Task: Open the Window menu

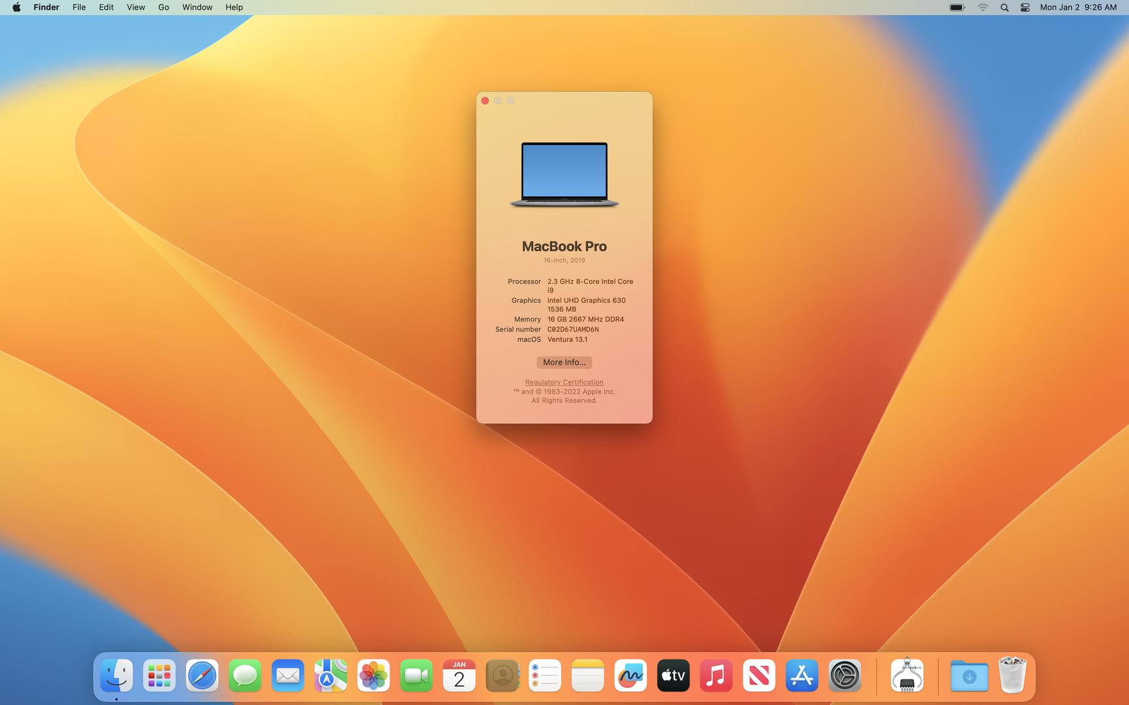Action: click(197, 7)
